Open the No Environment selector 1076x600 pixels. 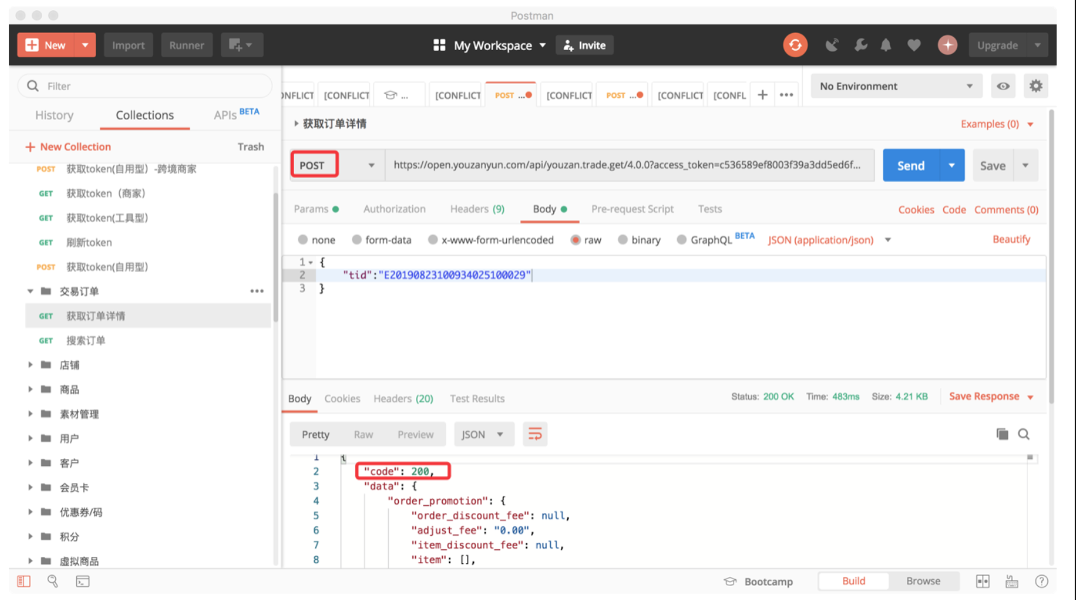tap(896, 86)
